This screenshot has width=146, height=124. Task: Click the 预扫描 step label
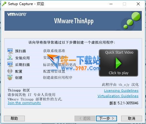20,51
